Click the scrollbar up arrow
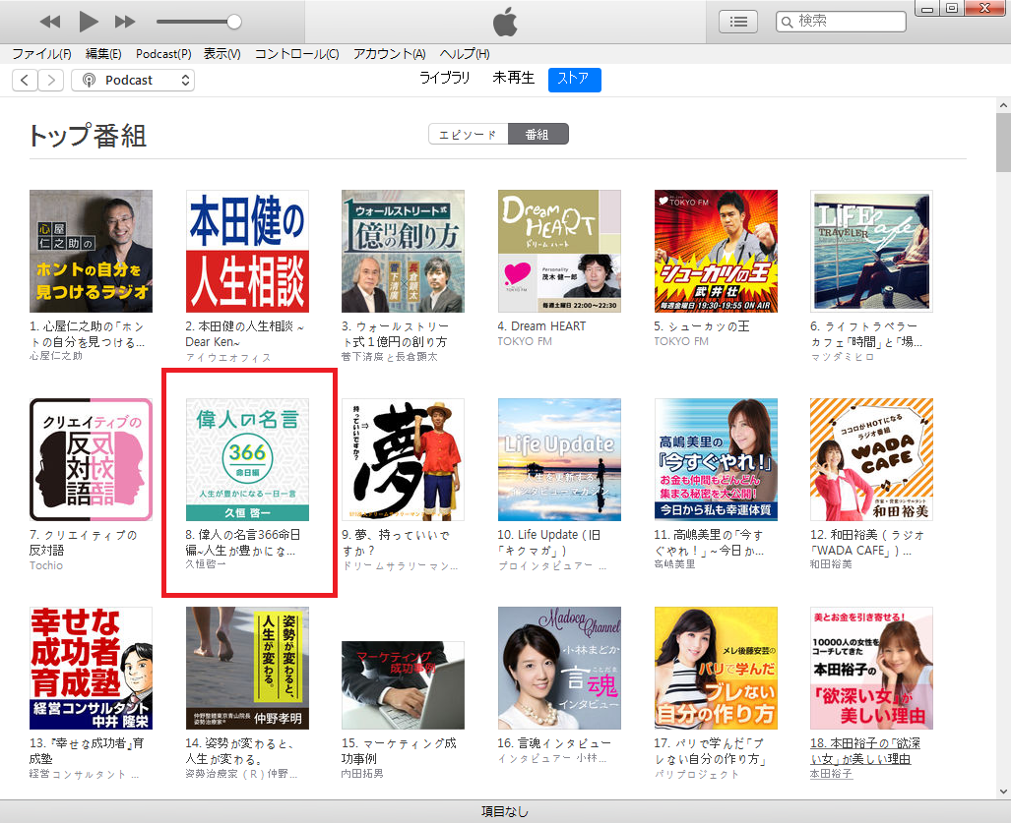 click(x=1003, y=105)
